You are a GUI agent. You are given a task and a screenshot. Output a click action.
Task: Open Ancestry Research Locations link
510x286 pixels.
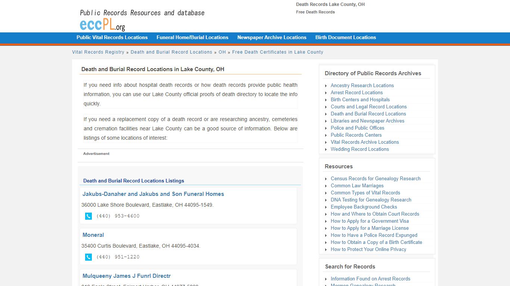tap(362, 85)
